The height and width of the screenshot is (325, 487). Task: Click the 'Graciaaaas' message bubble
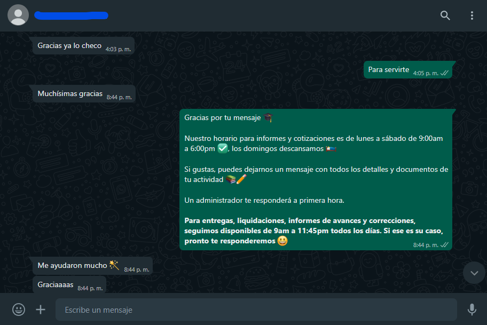(x=69, y=284)
